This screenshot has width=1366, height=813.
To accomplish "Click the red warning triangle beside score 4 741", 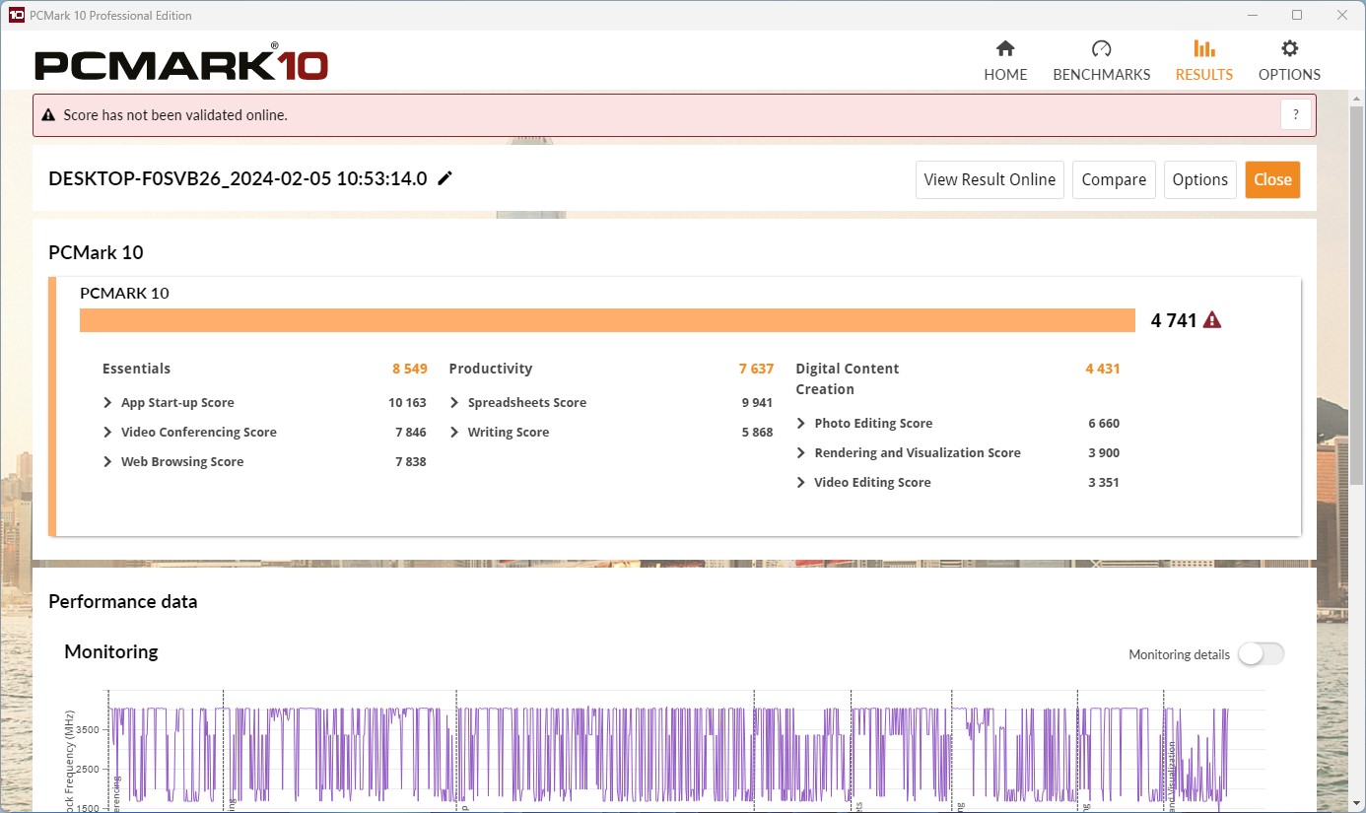I will [1212, 320].
